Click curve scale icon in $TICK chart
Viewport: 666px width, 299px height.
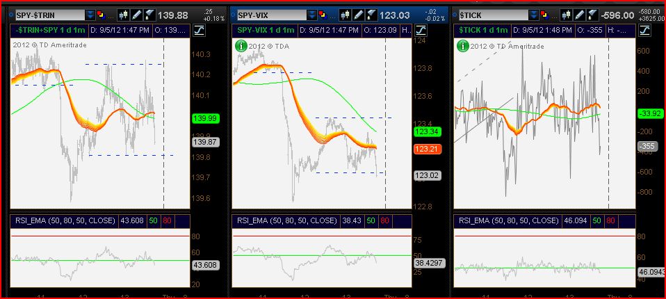(x=644, y=30)
